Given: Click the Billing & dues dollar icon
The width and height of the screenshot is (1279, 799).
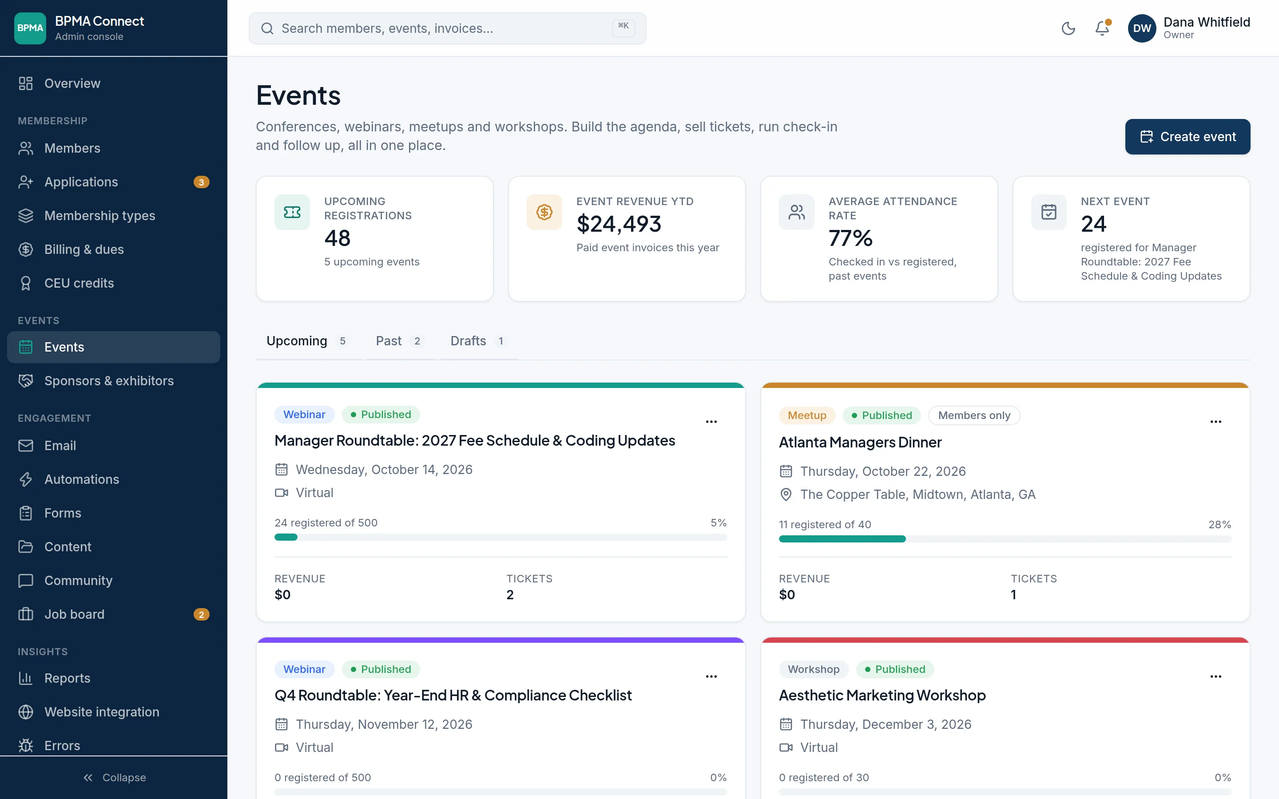Looking at the screenshot, I should (x=26, y=249).
